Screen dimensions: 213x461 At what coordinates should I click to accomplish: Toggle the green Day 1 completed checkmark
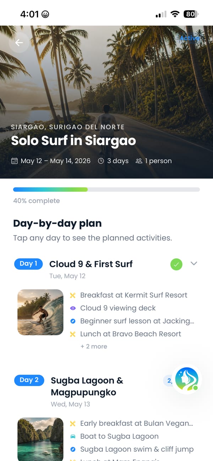(176, 264)
